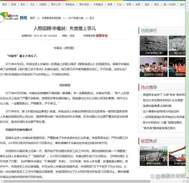Screen dimensions: 189x183
Task: Open the 暑假行将结束 city wall thumbnail
Action: [x=153, y=156]
